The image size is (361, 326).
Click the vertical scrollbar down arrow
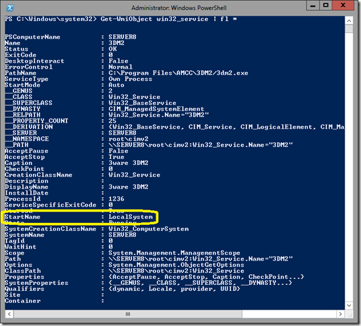coord(349,305)
